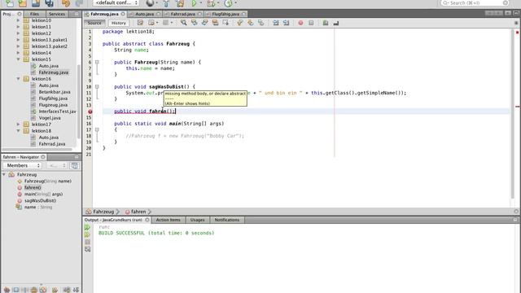The height and width of the screenshot is (293, 521).
Task: Click the Uncomment code icon
Action: [x=336, y=23]
